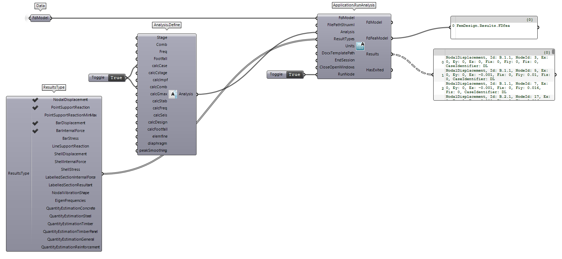Switch the True toggle connected to RunNode
Screen dimensions: 562x259
(x=294, y=74)
